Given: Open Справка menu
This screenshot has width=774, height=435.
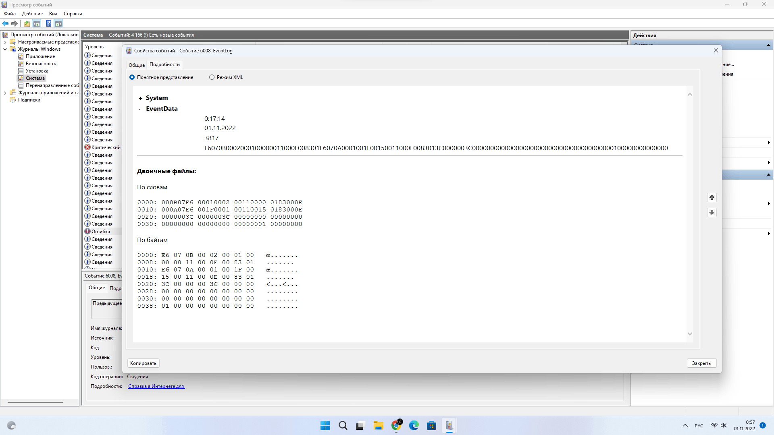Looking at the screenshot, I should pos(73,14).
